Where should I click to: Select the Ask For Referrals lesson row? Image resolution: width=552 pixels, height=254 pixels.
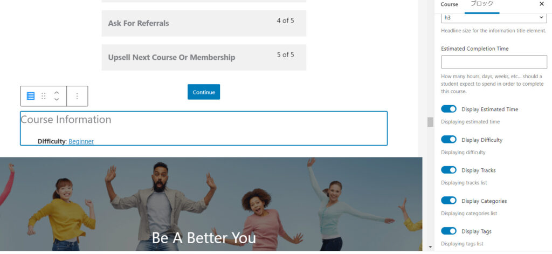[204, 23]
